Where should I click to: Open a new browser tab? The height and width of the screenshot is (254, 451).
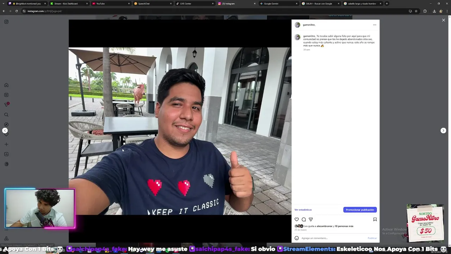[387, 4]
